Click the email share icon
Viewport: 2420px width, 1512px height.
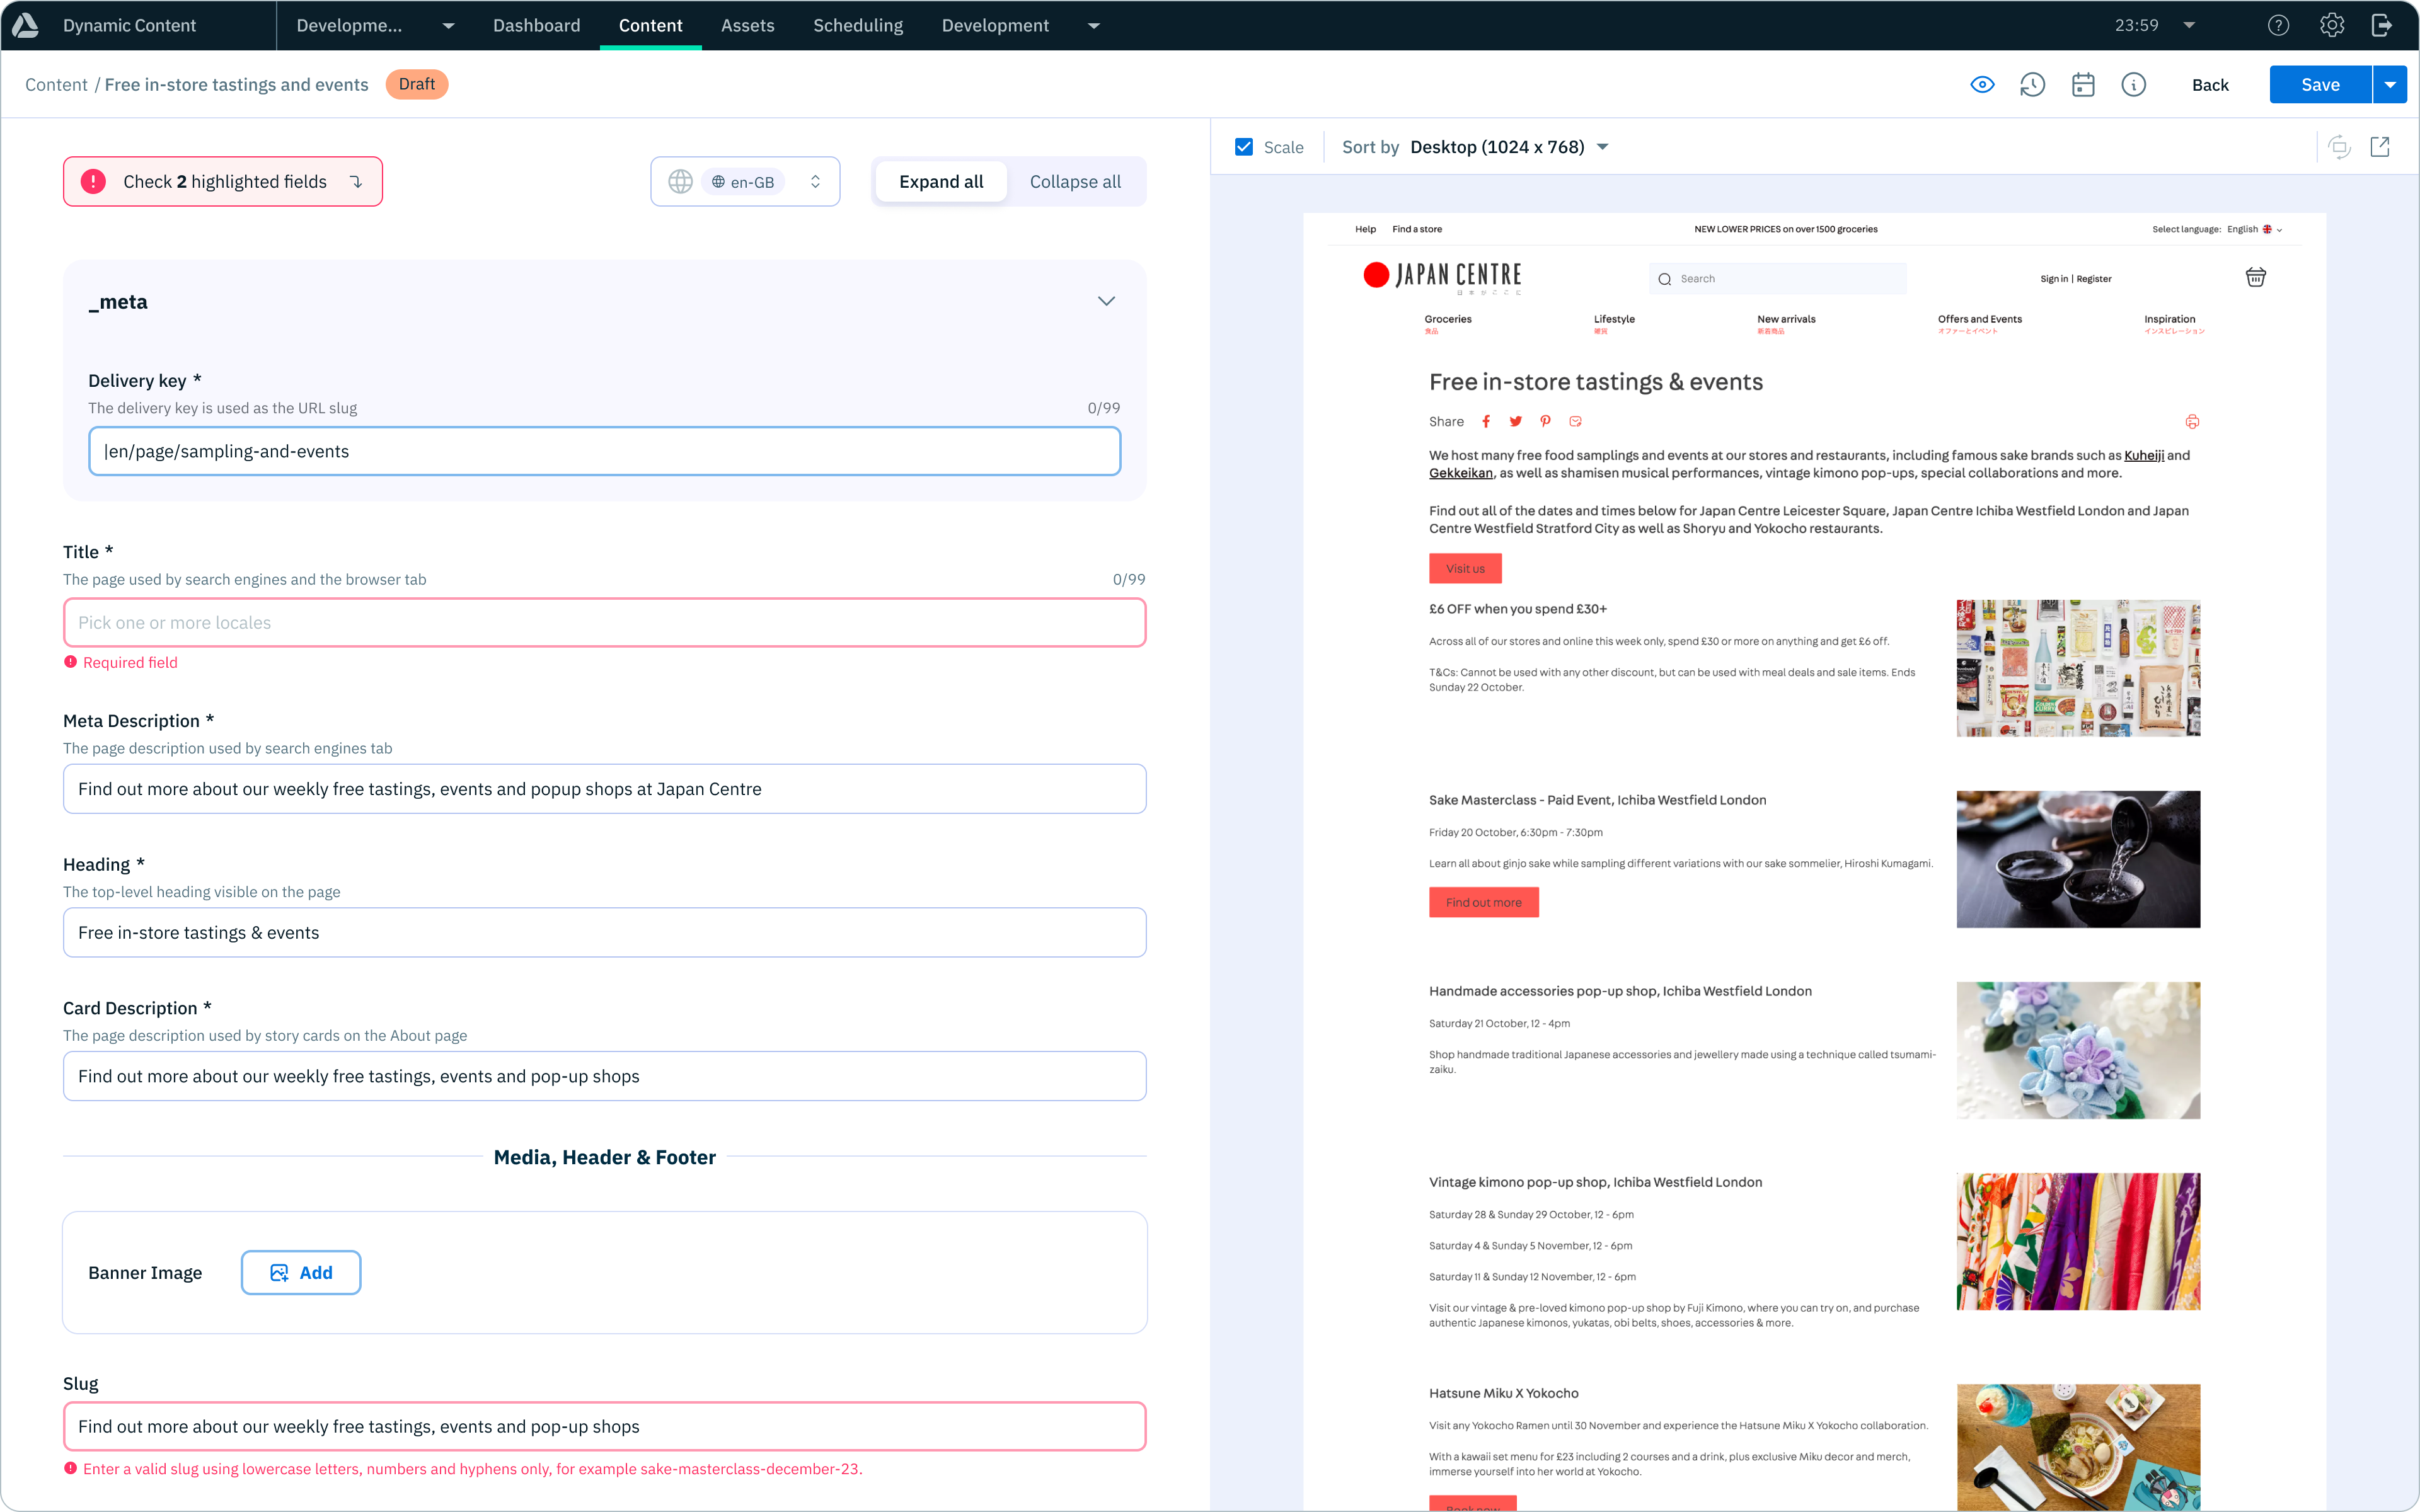coord(1575,421)
